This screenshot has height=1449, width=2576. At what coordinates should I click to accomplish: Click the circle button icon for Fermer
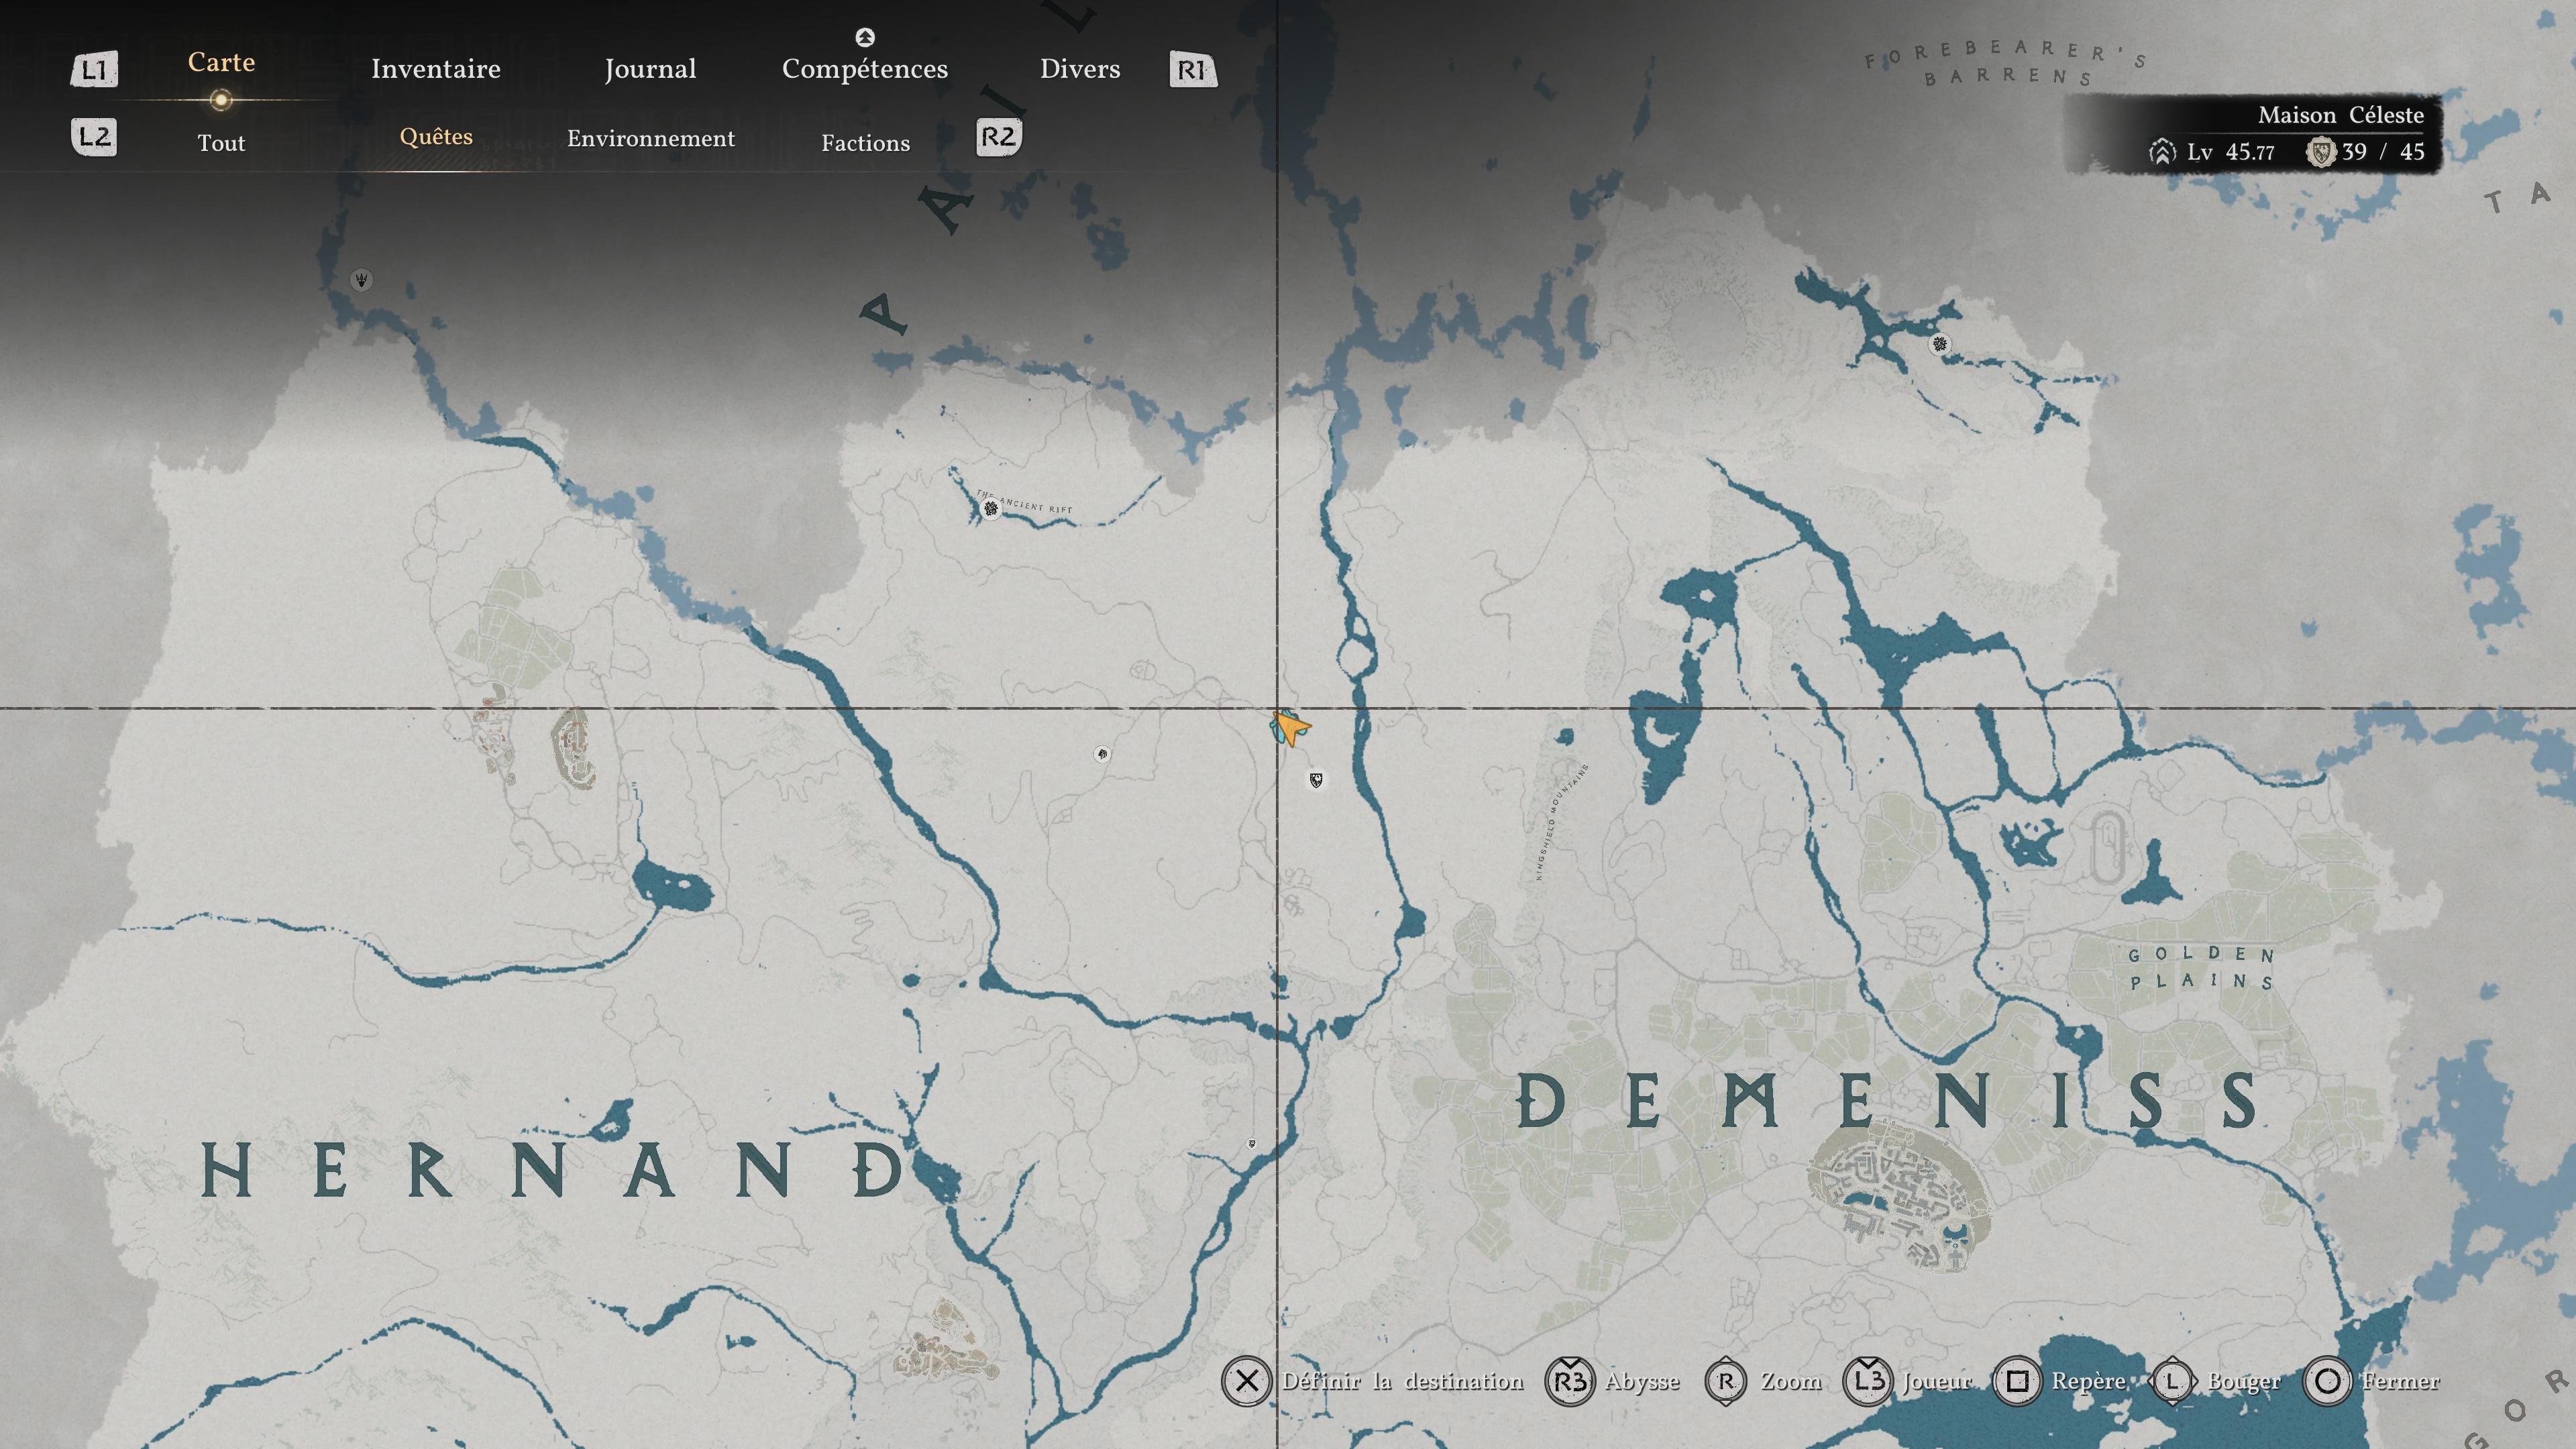pos(2327,1381)
